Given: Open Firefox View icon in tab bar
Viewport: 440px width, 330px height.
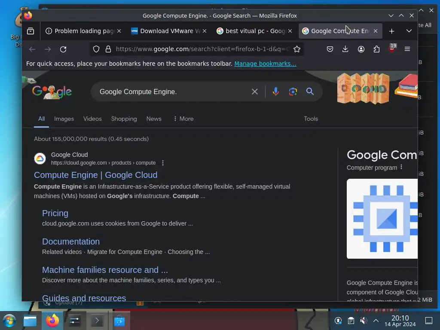Looking at the screenshot, I should (31, 31).
